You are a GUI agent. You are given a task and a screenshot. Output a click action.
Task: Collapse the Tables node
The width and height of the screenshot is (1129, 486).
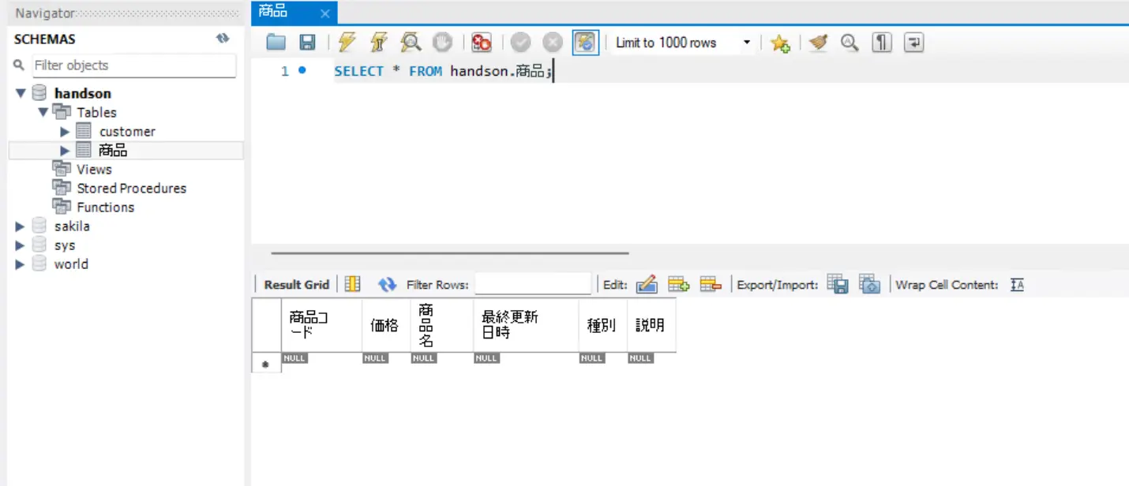tap(43, 112)
